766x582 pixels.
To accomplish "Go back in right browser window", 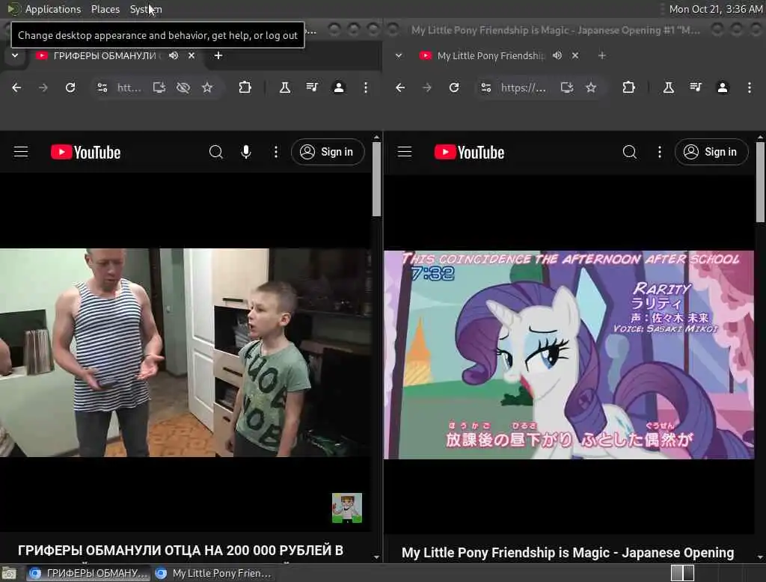I will pos(400,88).
